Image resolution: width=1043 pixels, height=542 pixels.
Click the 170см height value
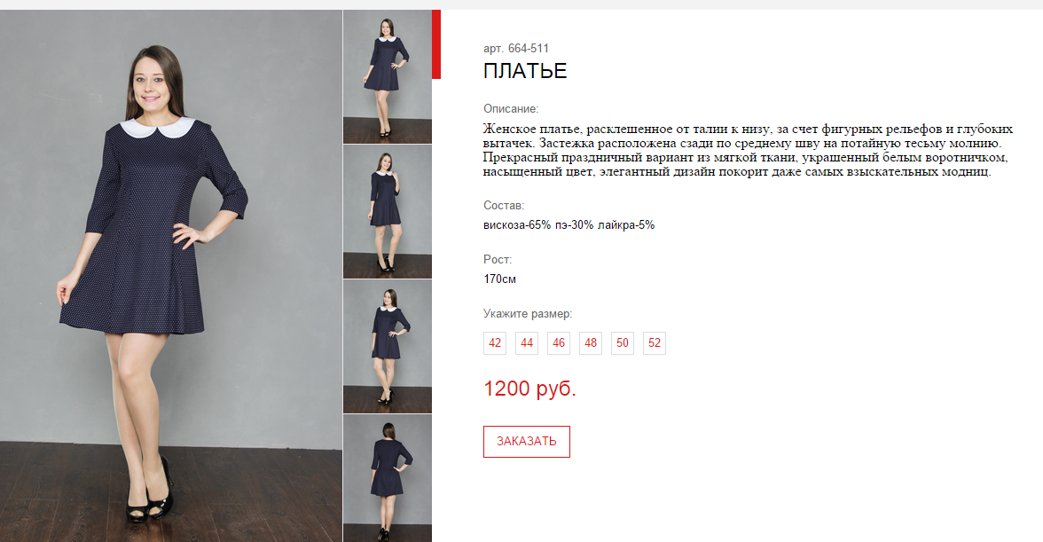click(499, 279)
